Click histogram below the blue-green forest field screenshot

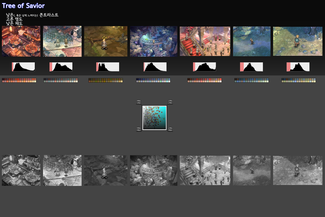click(251, 67)
